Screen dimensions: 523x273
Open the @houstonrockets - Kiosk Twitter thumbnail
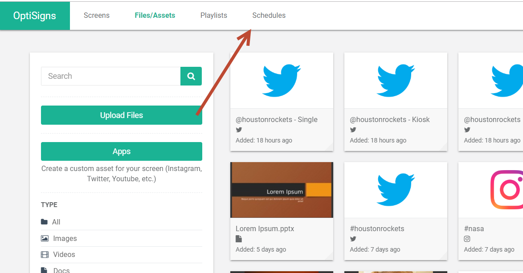(396, 80)
